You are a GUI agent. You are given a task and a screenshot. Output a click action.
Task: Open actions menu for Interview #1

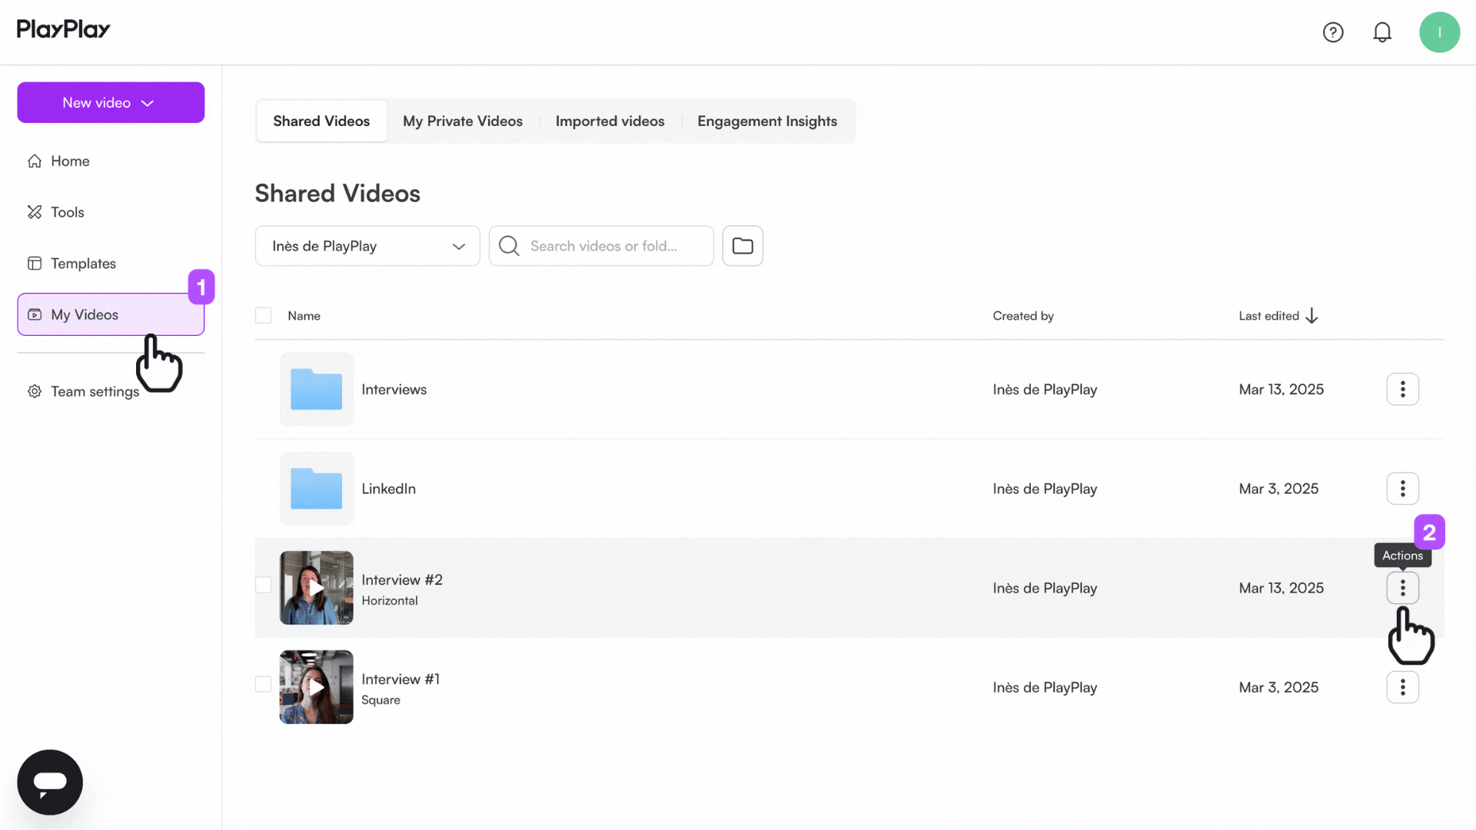tap(1402, 687)
